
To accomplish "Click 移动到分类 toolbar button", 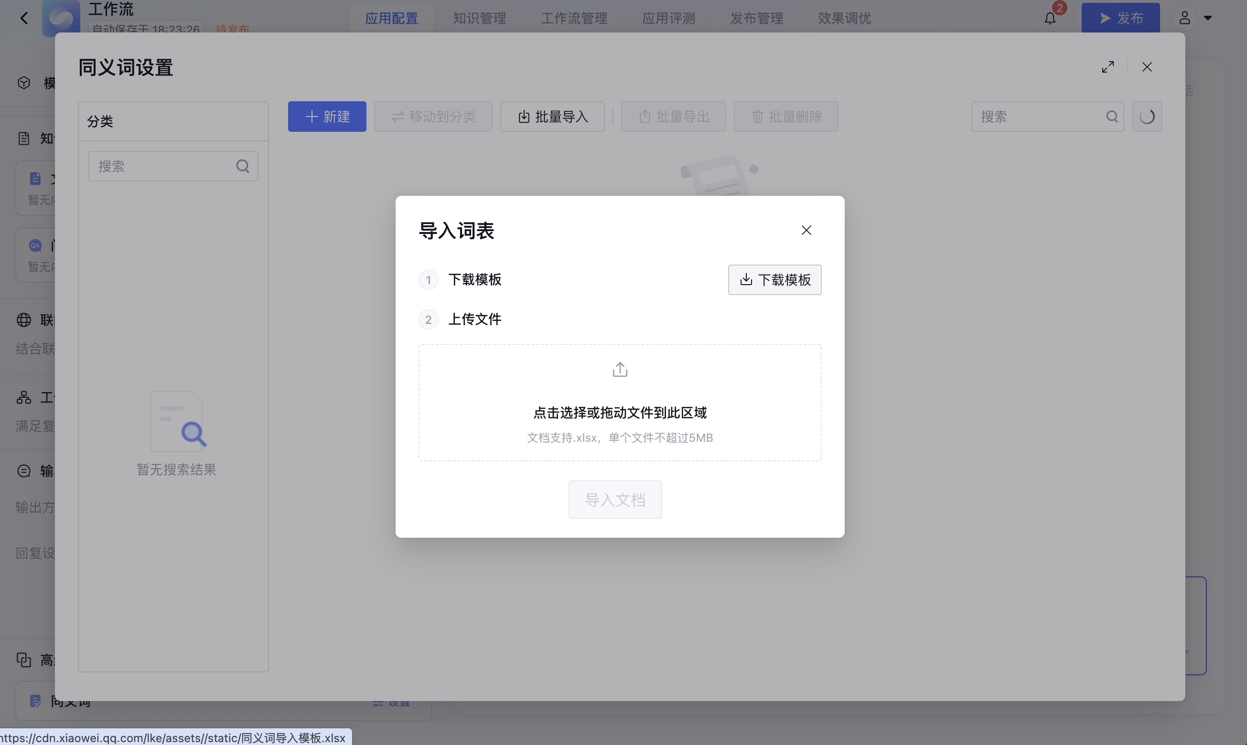I will pyautogui.click(x=433, y=117).
